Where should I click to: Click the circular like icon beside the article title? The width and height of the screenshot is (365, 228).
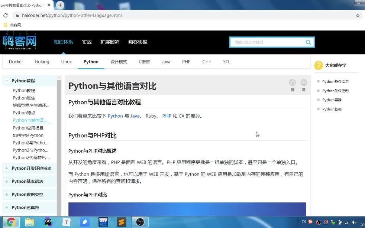(293, 83)
